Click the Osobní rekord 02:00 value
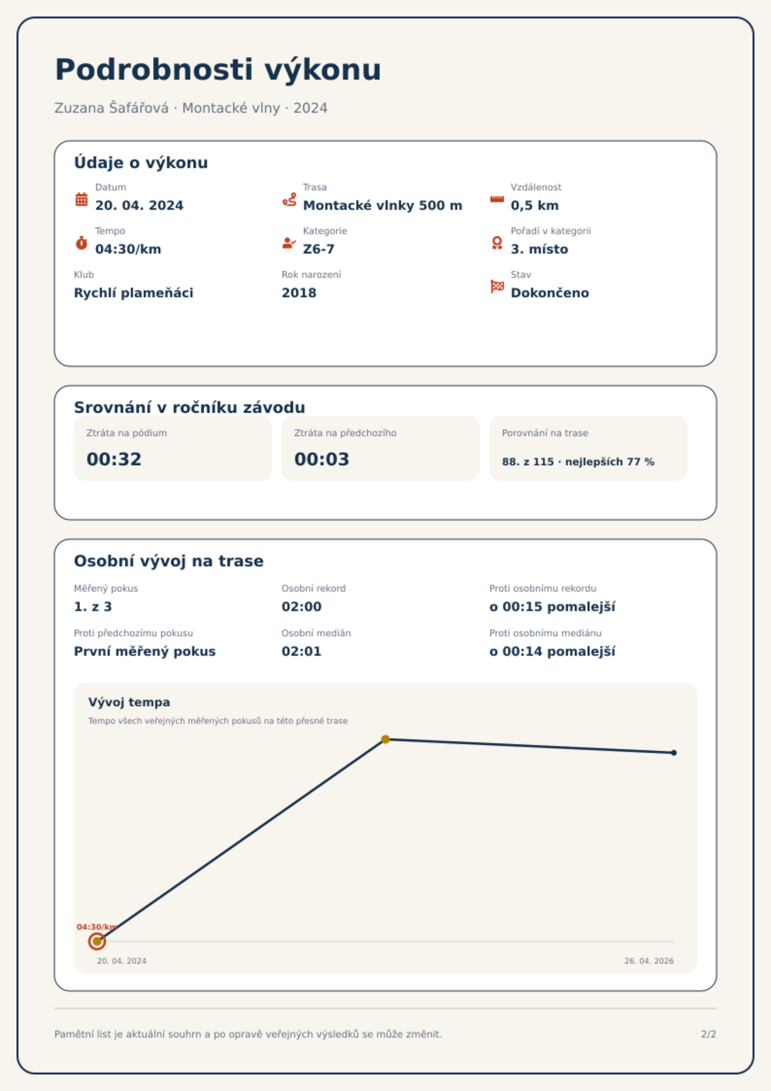 [x=302, y=607]
